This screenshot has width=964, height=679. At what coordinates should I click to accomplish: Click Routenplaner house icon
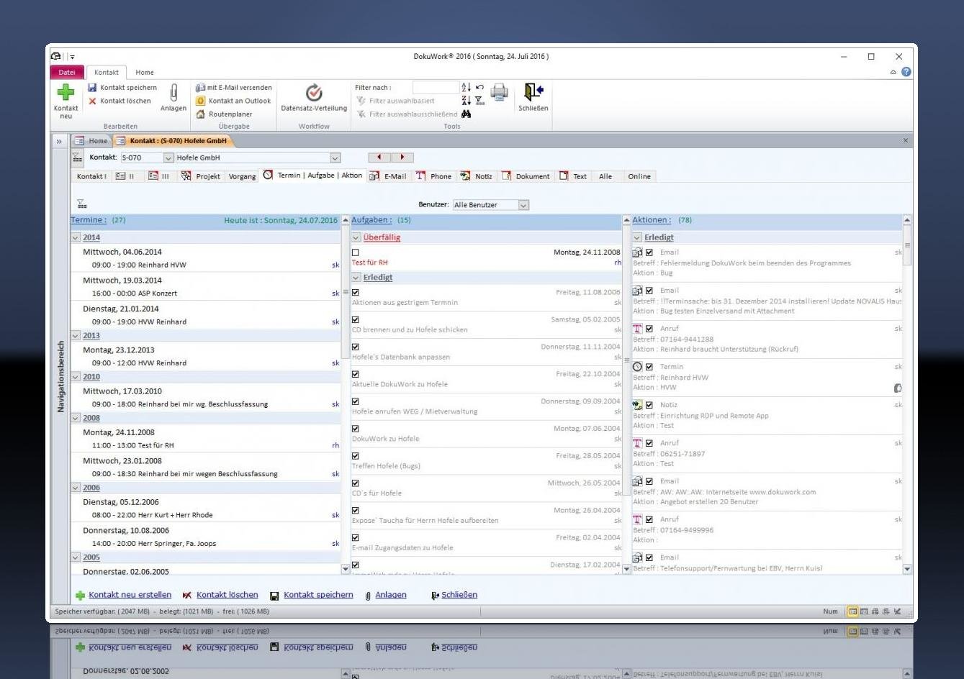pyautogui.click(x=201, y=114)
